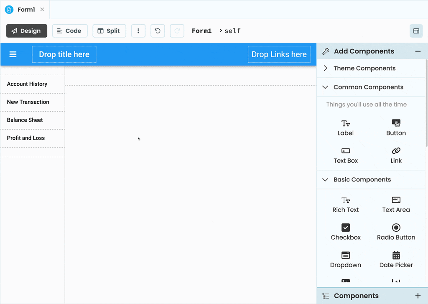Select the Button component icon
The height and width of the screenshot is (304, 428).
[396, 124]
